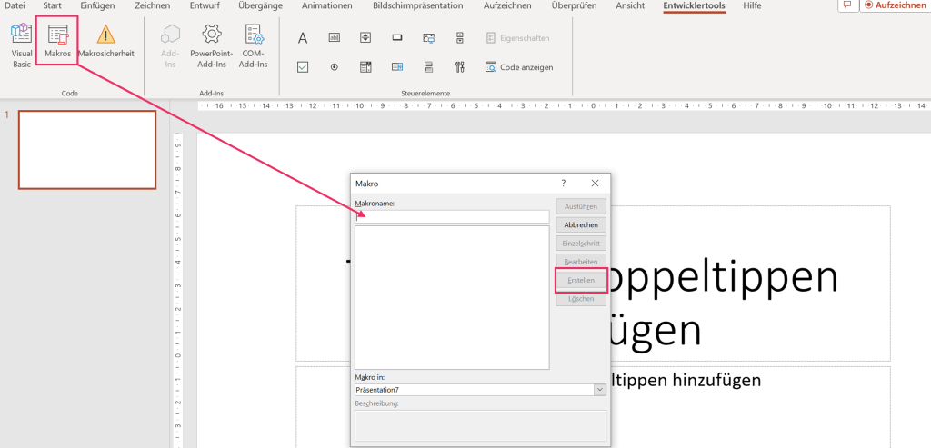This screenshot has width=931, height=448.
Task: Switch to the Start tab
Action: pyautogui.click(x=52, y=5)
